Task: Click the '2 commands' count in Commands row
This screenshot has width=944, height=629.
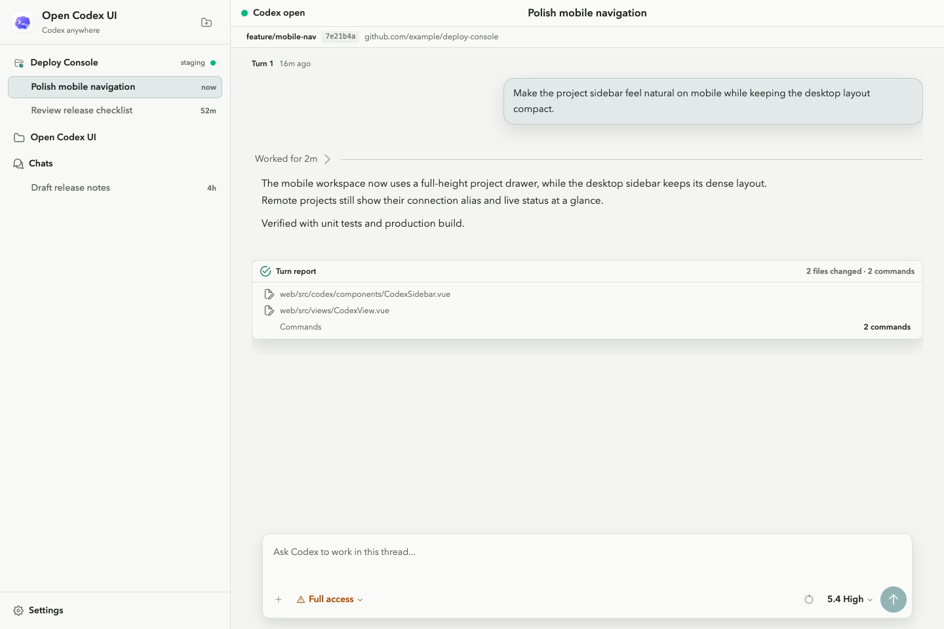Action: pos(887,327)
